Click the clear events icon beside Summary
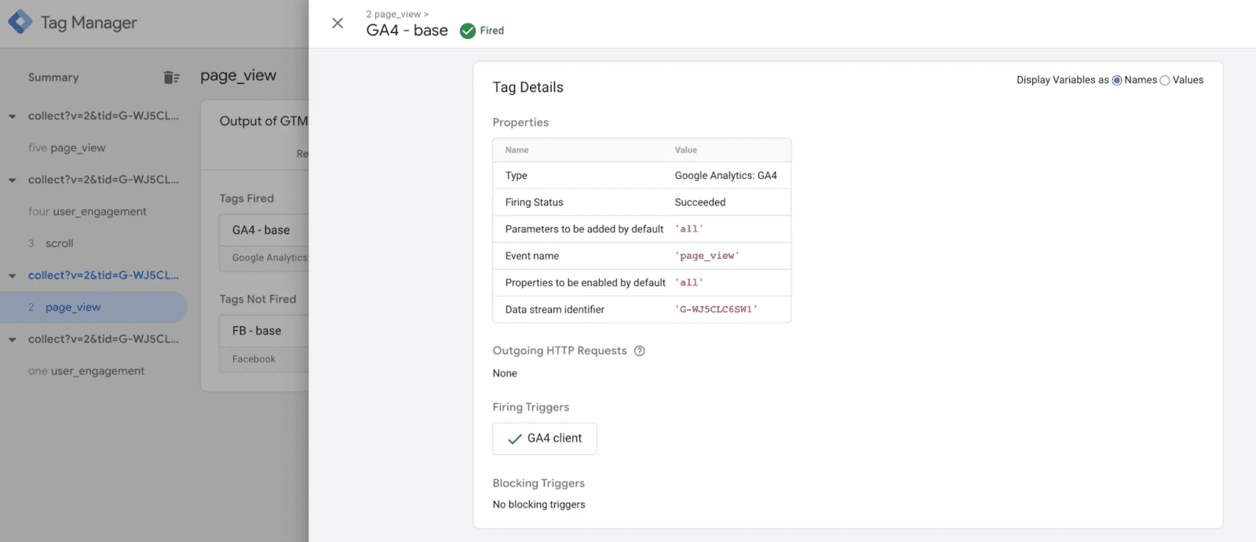This screenshot has height=542, width=1256. 171,77
